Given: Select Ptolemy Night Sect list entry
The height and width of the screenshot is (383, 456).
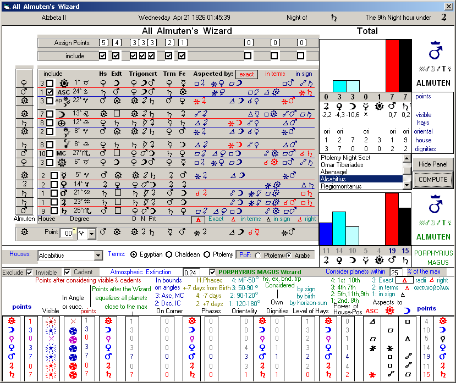Looking at the screenshot, I should (361, 158).
